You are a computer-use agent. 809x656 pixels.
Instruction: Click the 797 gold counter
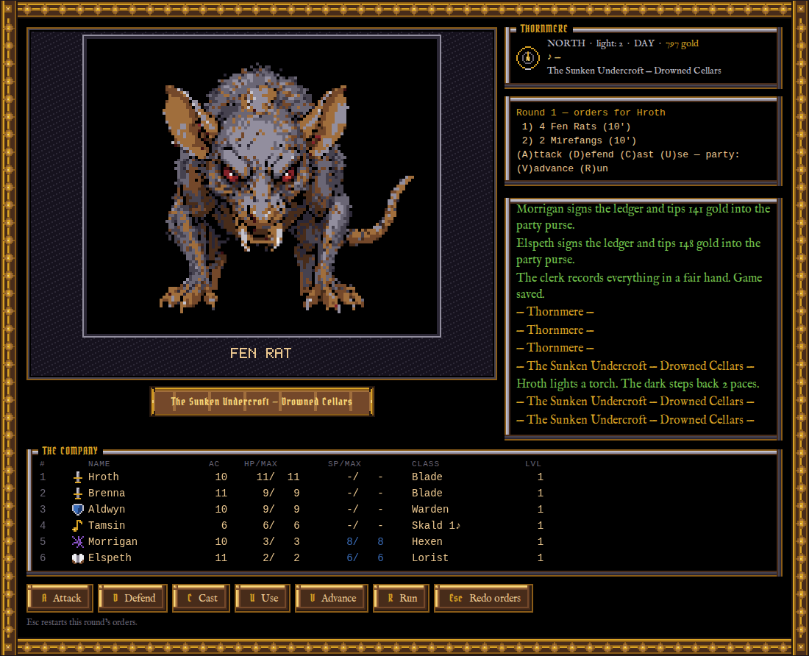pos(682,44)
